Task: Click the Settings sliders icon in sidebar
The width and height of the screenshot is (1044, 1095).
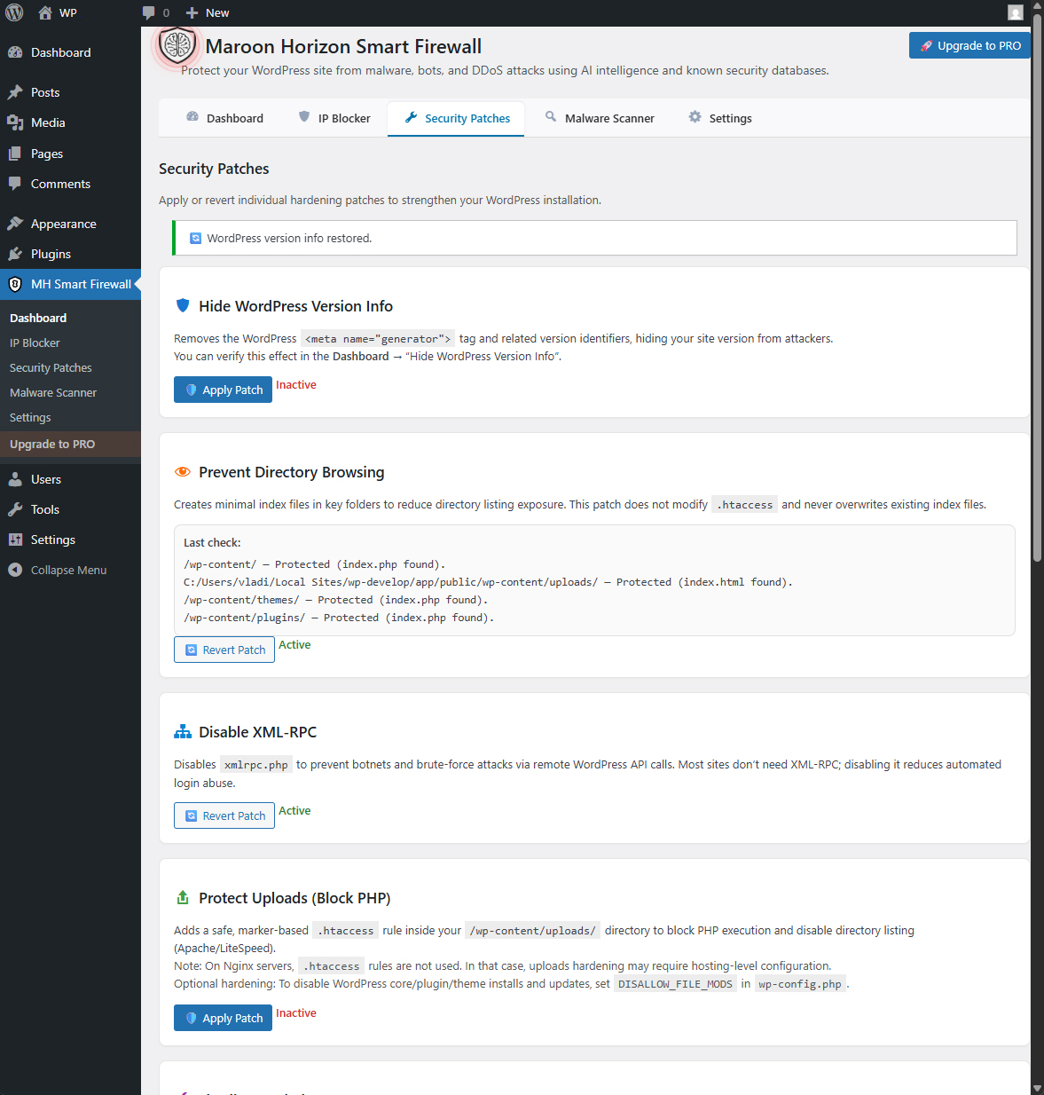Action: [15, 540]
